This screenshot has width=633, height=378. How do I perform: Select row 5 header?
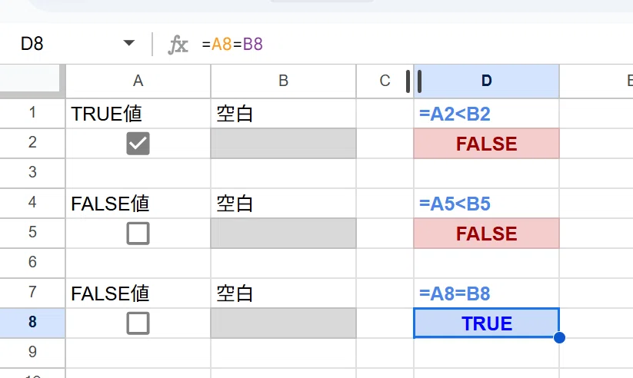(x=32, y=233)
